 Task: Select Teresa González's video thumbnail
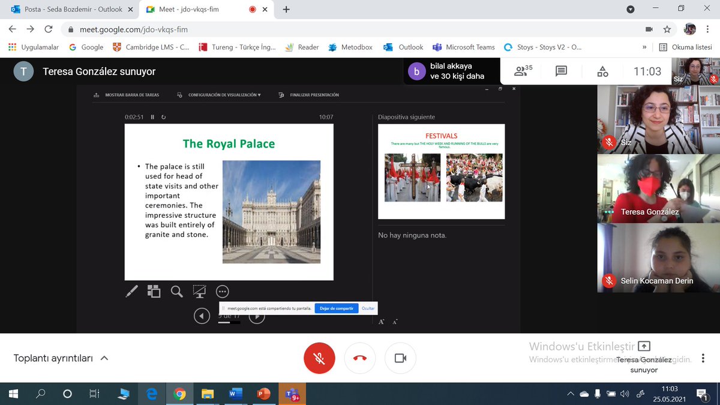pyautogui.click(x=658, y=188)
